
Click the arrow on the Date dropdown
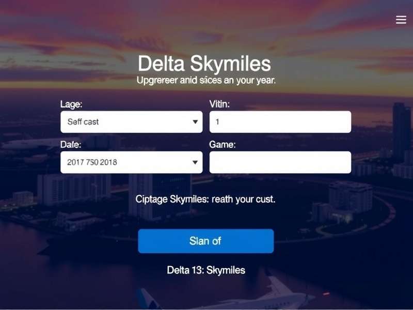tap(195, 162)
